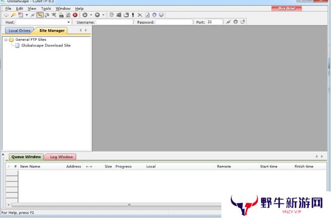
Task: Select Globalscape Download Site entry
Action: point(46,45)
